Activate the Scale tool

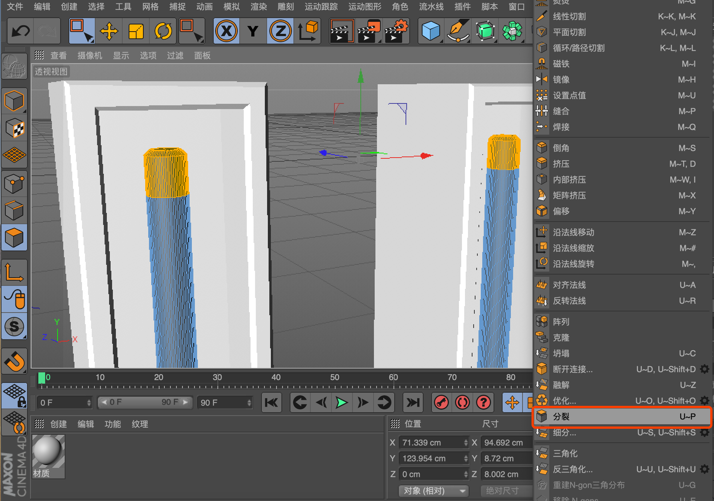136,31
